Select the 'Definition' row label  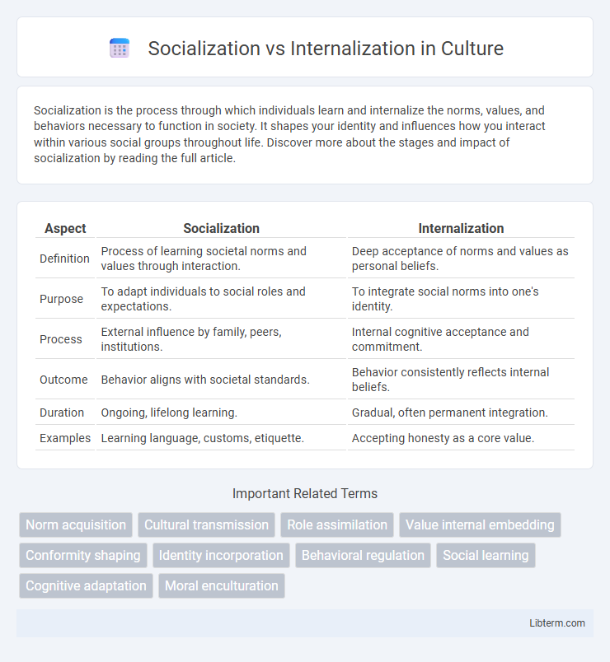(x=64, y=258)
